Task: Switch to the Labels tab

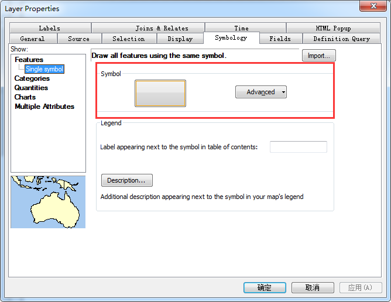Action: coord(50,28)
